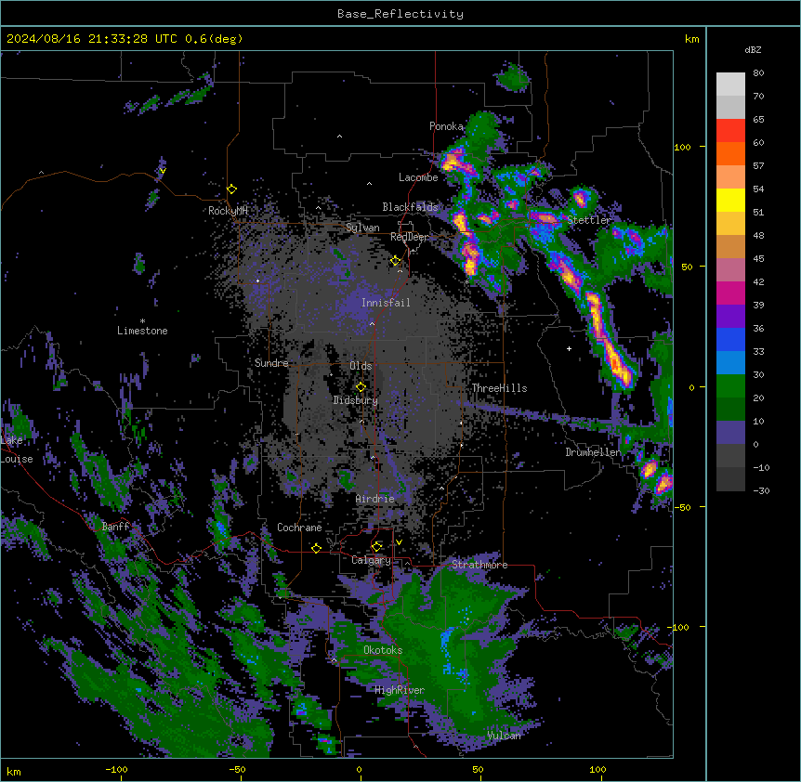The width and height of the screenshot is (801, 782).
Task: Click the Base_Reflectivity title
Action: point(400,14)
